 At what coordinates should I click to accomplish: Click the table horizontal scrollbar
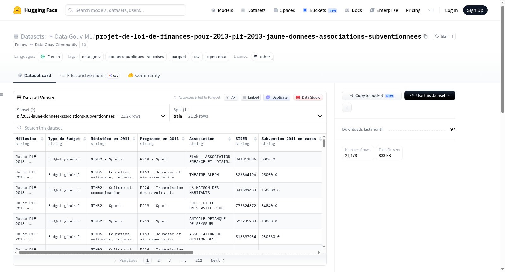(x=106, y=252)
